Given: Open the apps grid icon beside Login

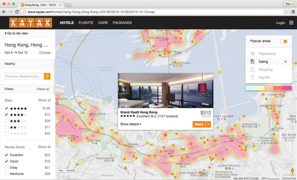Looking at the screenshot, I should pyautogui.click(x=291, y=23).
